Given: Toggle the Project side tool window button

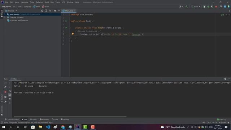Looking at the screenshot, I should [1, 14].
